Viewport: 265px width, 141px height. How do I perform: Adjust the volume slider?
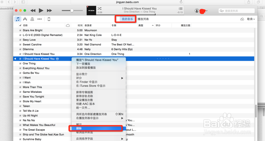click(72, 11)
